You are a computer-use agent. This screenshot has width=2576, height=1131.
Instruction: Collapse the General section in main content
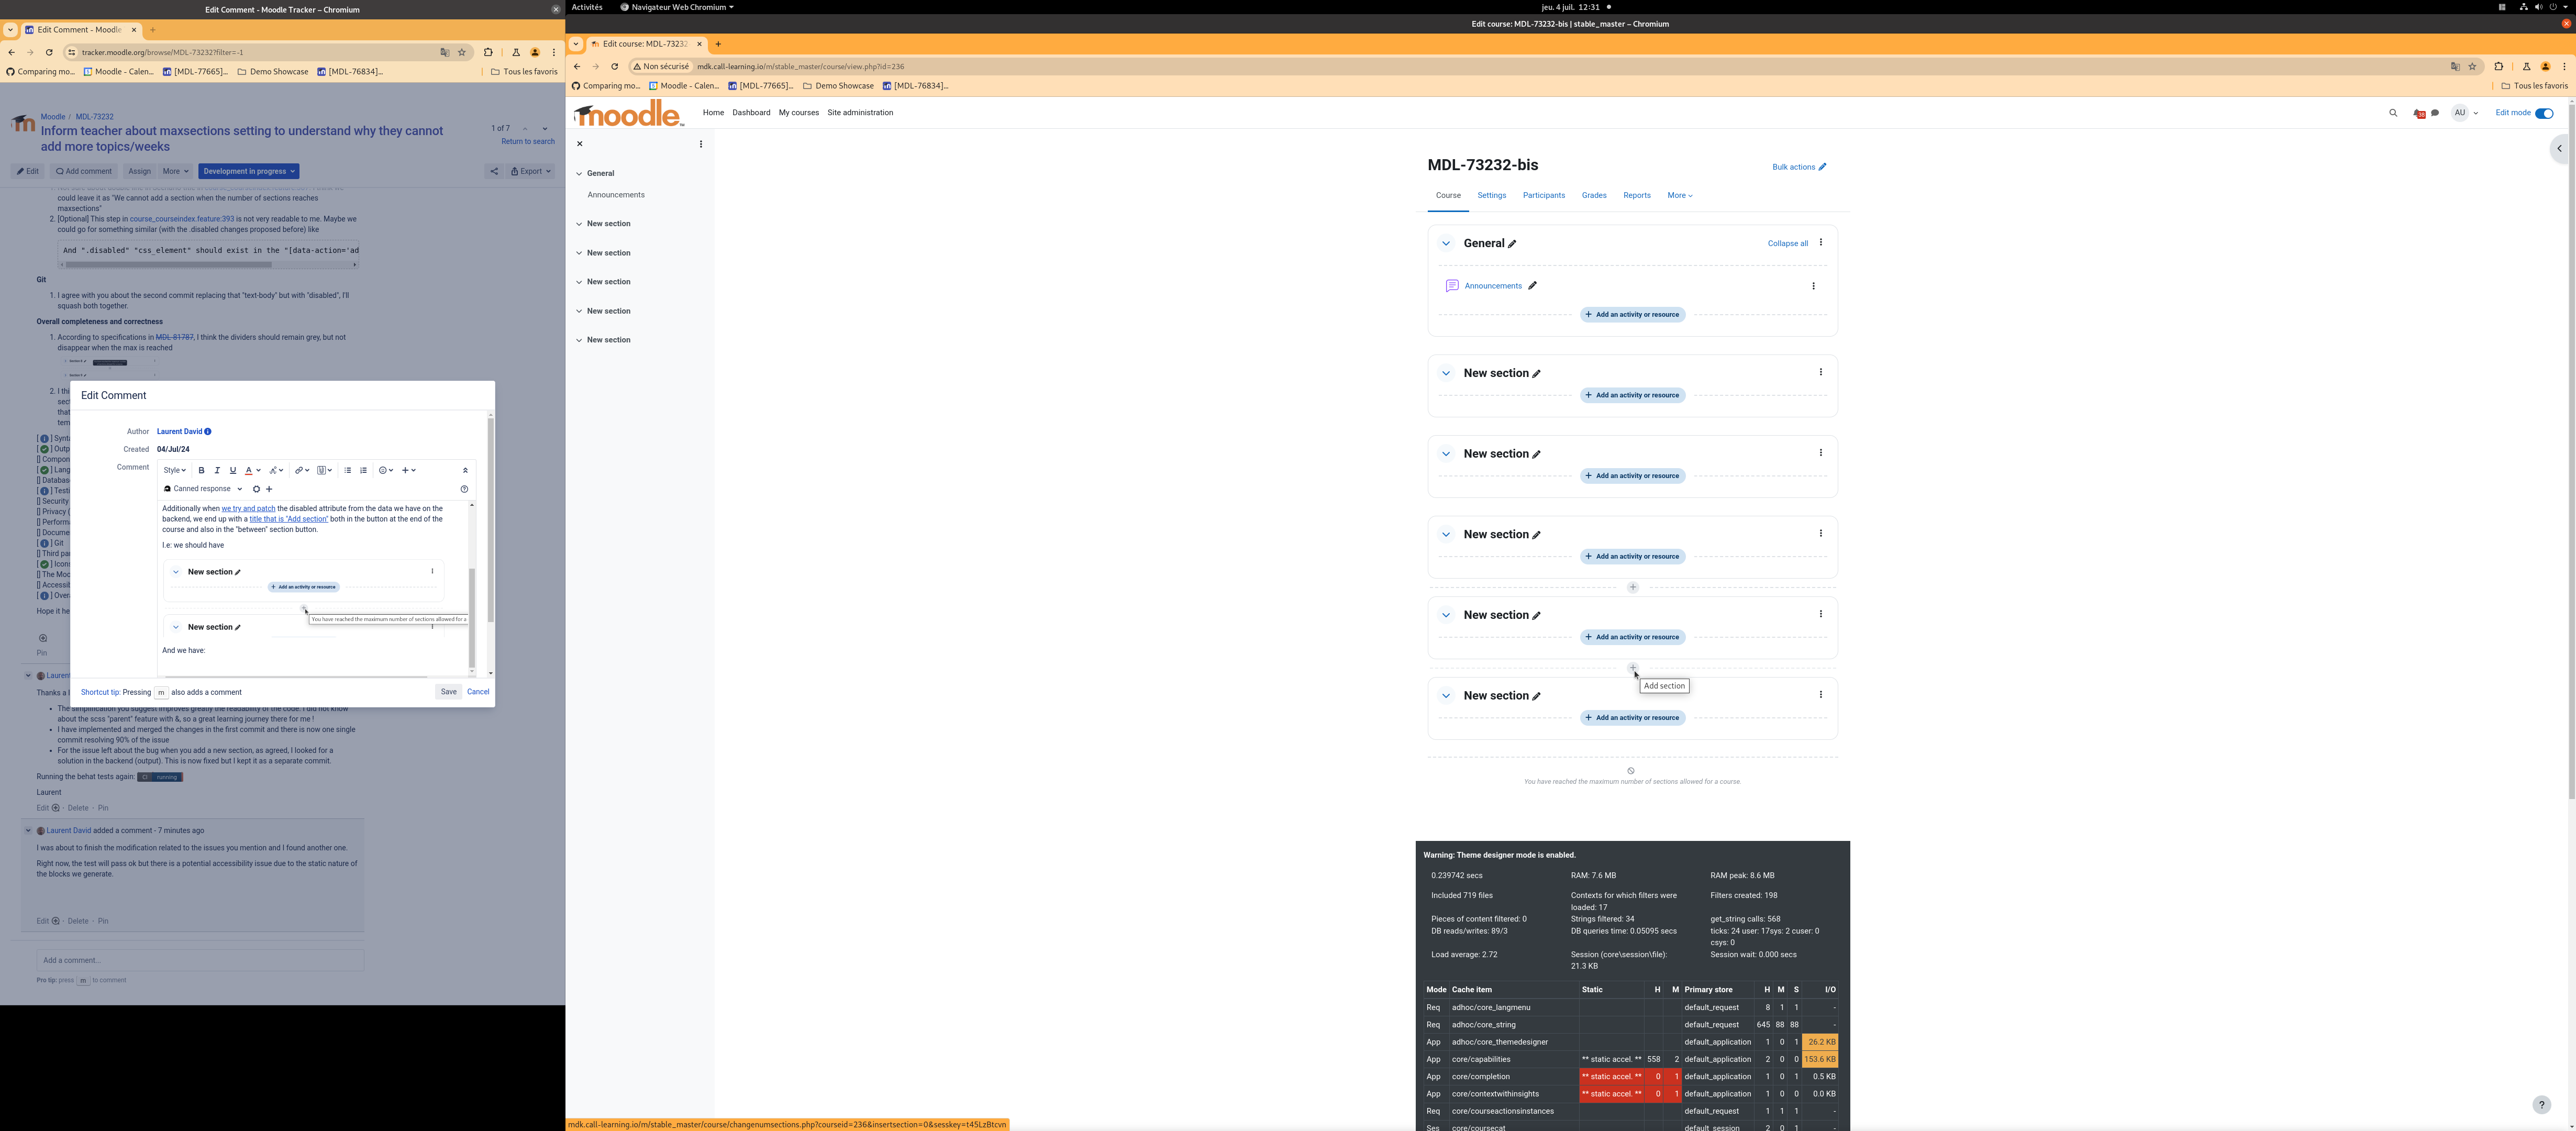pos(1446,243)
